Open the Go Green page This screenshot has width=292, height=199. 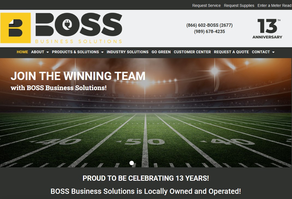tap(161, 52)
